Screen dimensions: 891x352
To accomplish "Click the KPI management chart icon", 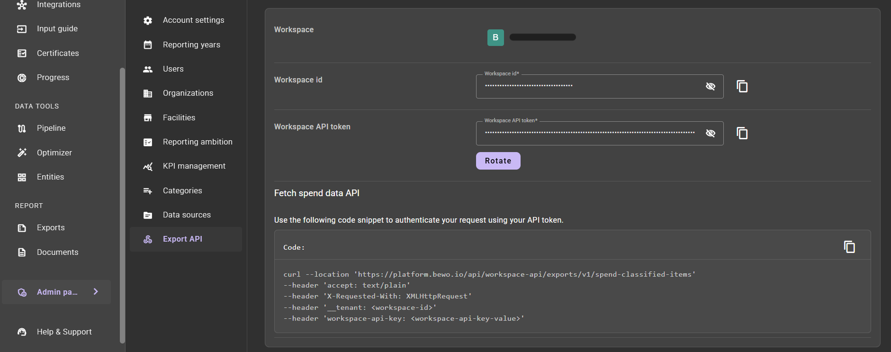I will coord(148,166).
